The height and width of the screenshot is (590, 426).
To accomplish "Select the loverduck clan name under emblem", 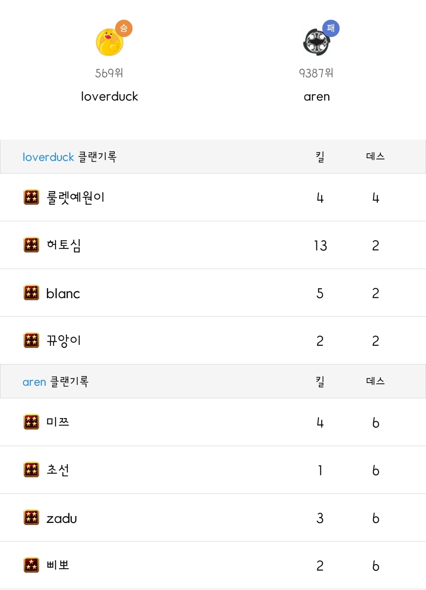I will pos(109,96).
